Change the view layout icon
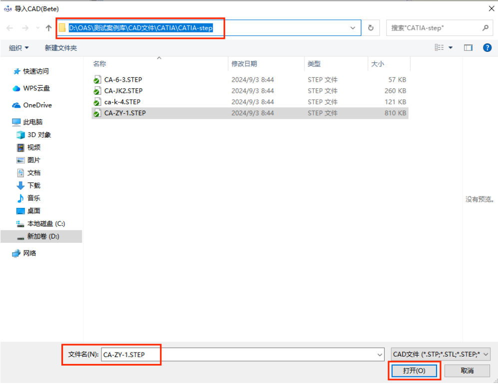Screen dimensions: 498x384 439,47
